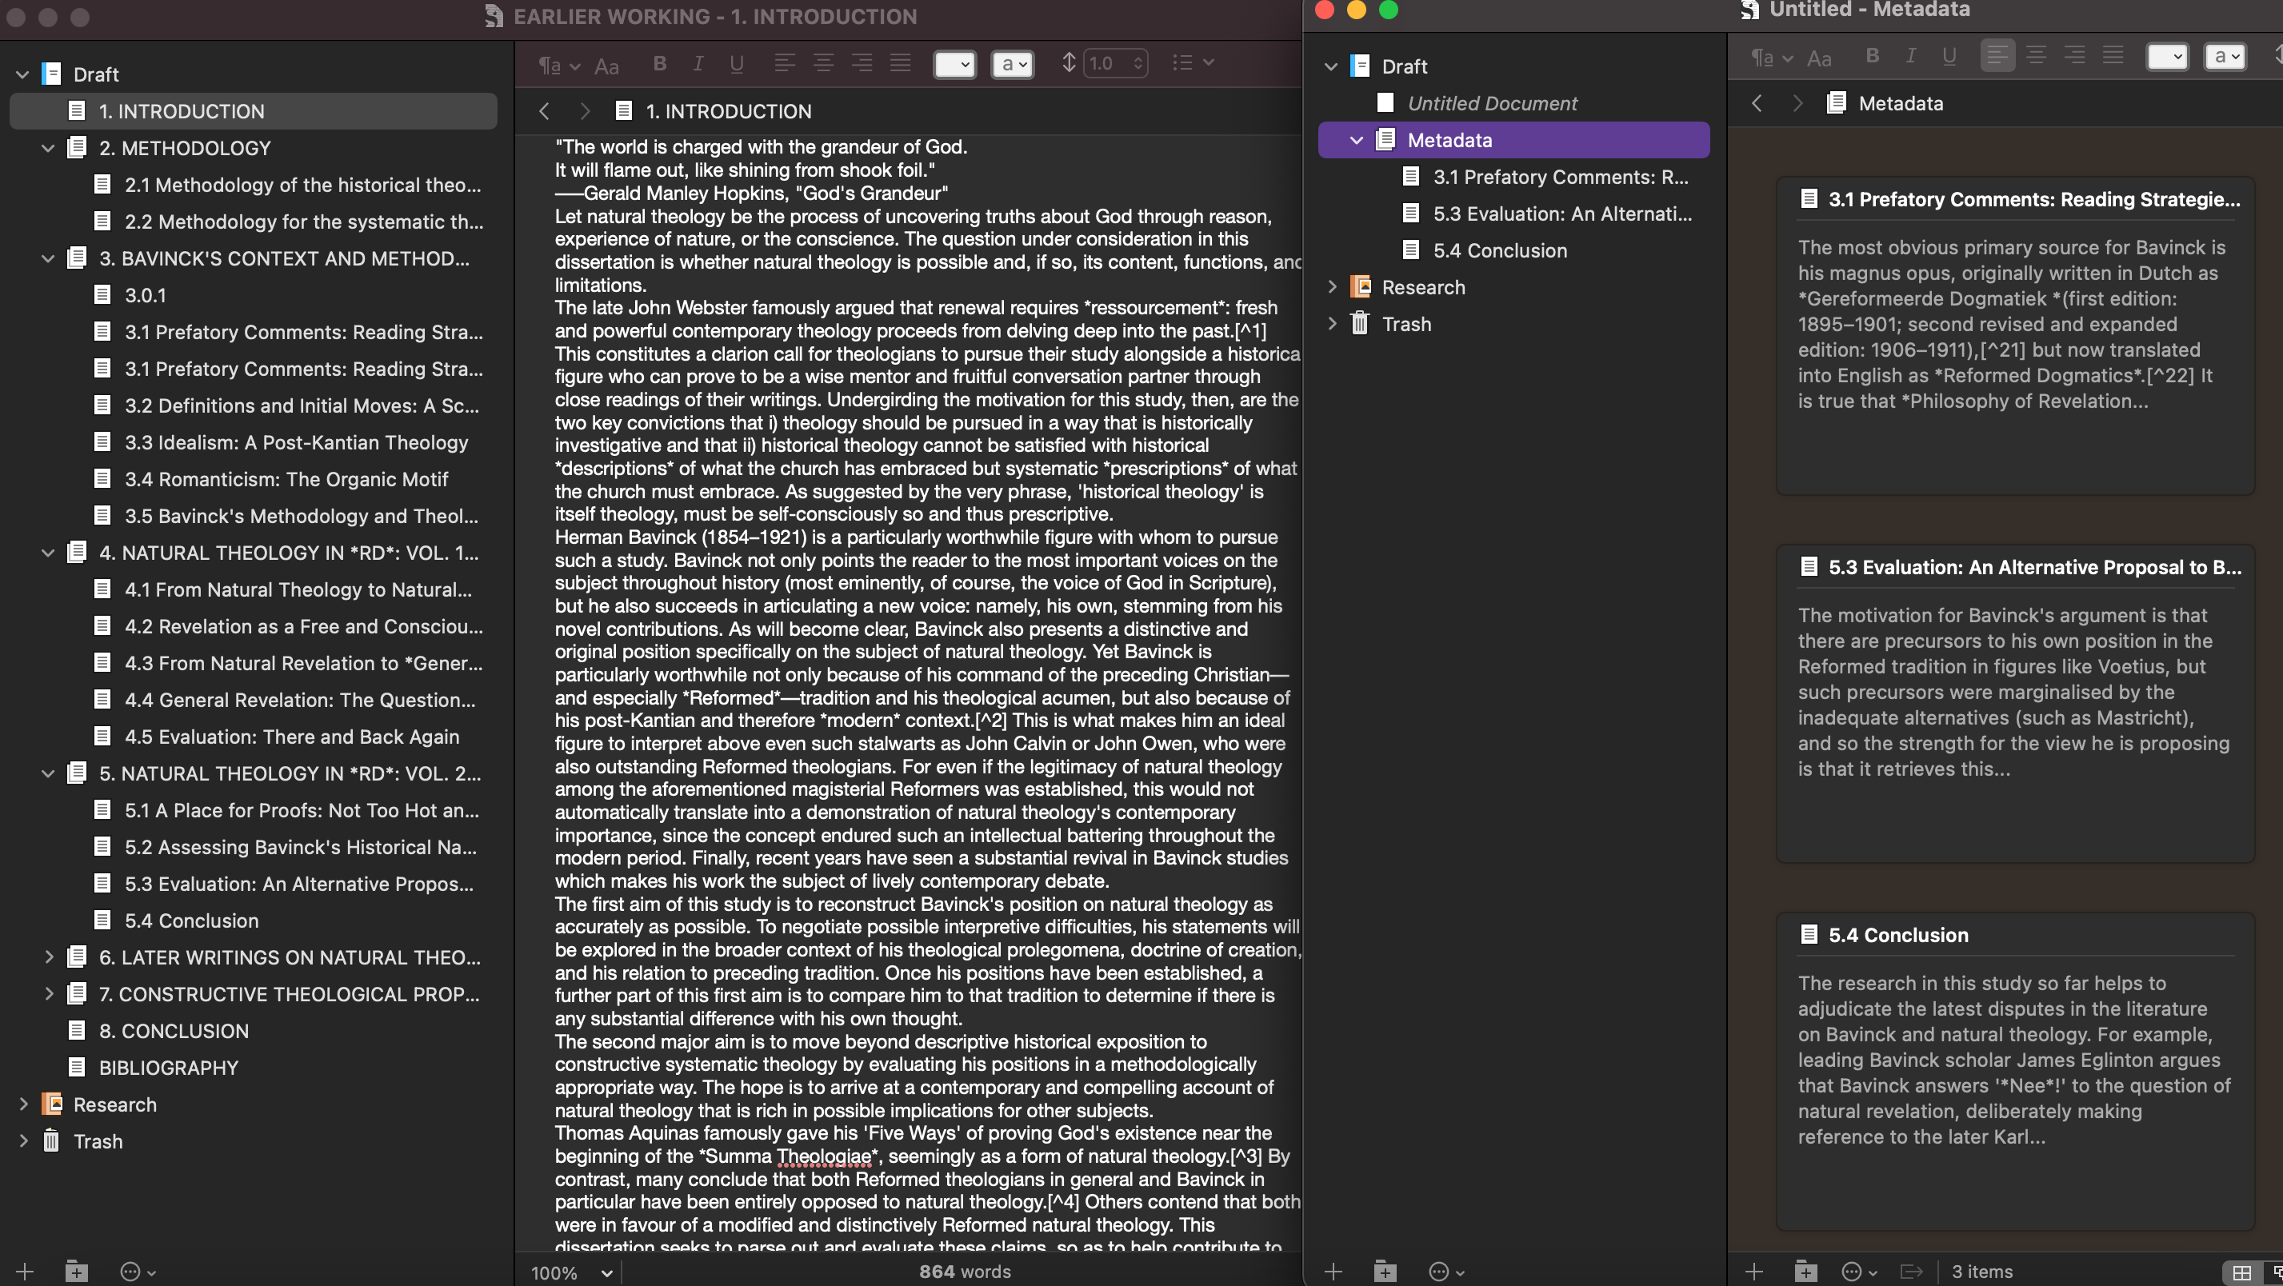Expand 6. LATER WRITINGS ON NATURAL THEO section
Viewport: 2283px width, 1286px height.
(x=49, y=957)
